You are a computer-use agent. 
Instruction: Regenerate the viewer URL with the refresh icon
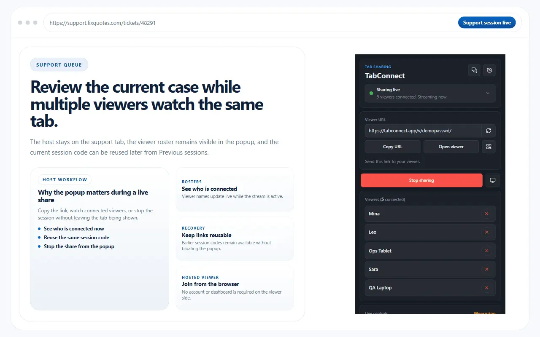coord(489,131)
